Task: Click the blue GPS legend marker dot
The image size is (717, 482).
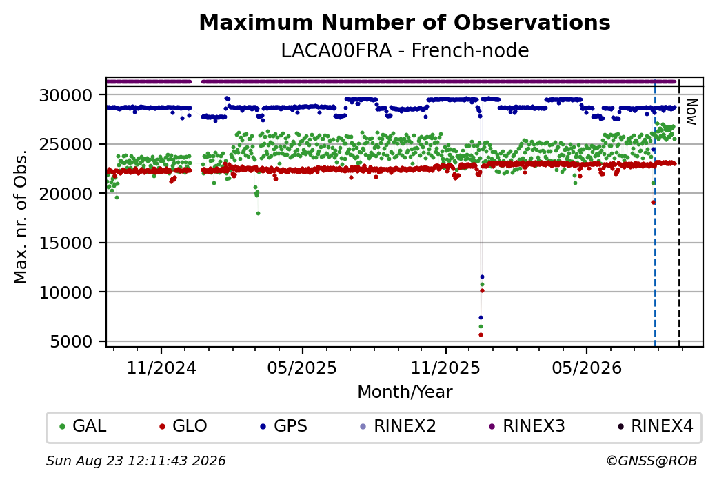Action: click(x=263, y=427)
